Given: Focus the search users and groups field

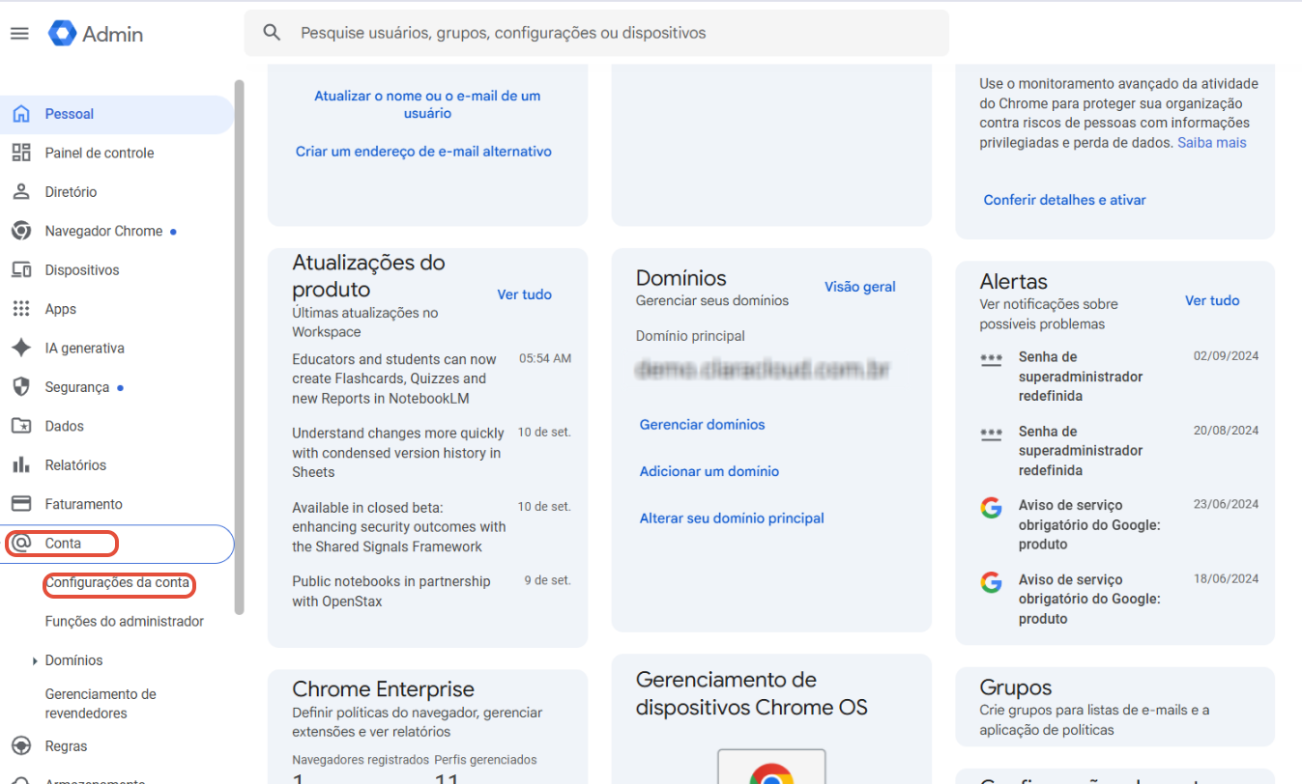Looking at the screenshot, I should (x=596, y=33).
